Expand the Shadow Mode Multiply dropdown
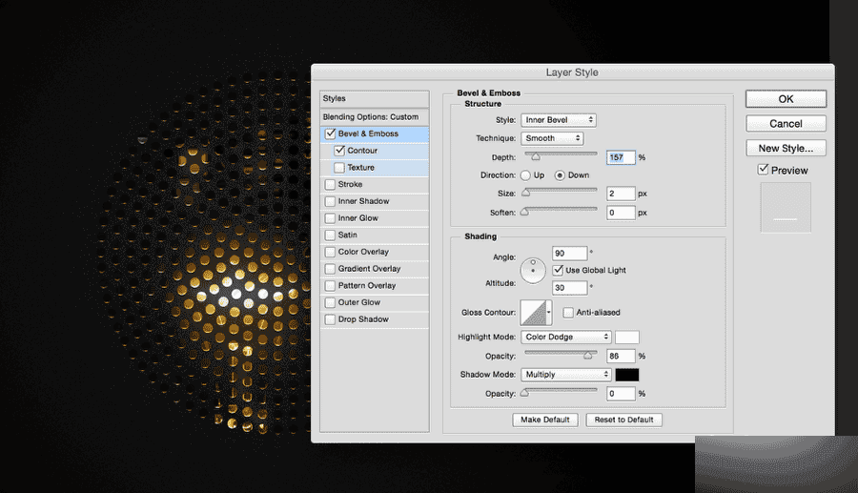858x493 pixels. 565,375
